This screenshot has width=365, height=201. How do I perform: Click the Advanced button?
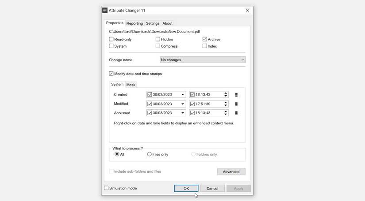231,171
